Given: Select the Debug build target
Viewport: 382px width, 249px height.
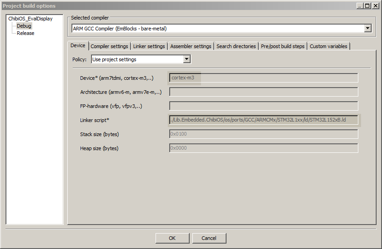Looking at the screenshot, I should coord(24,26).
